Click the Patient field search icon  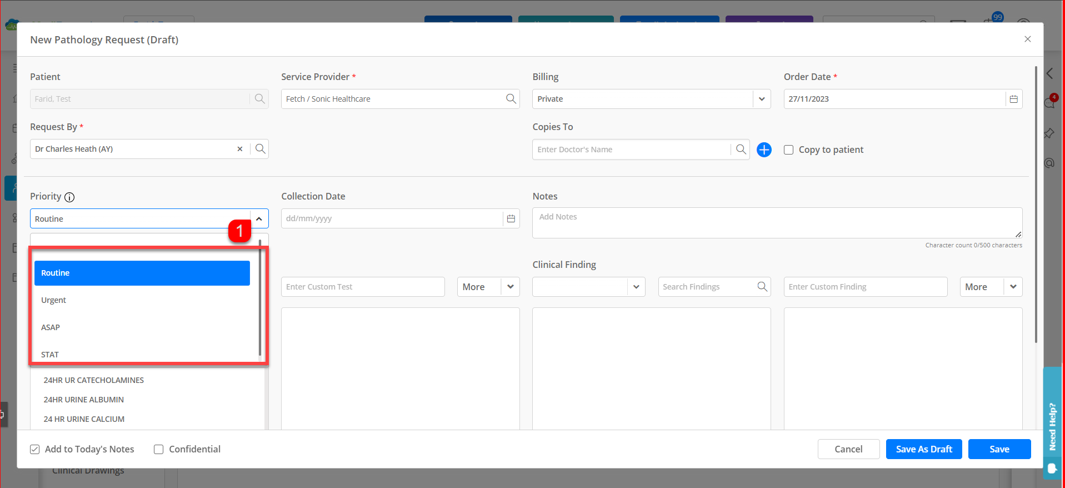pos(259,99)
